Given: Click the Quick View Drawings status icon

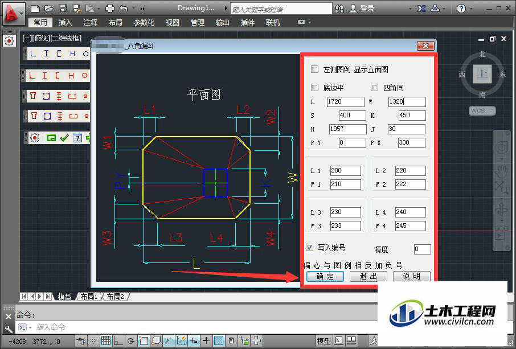Looking at the screenshot, I should (352, 341).
